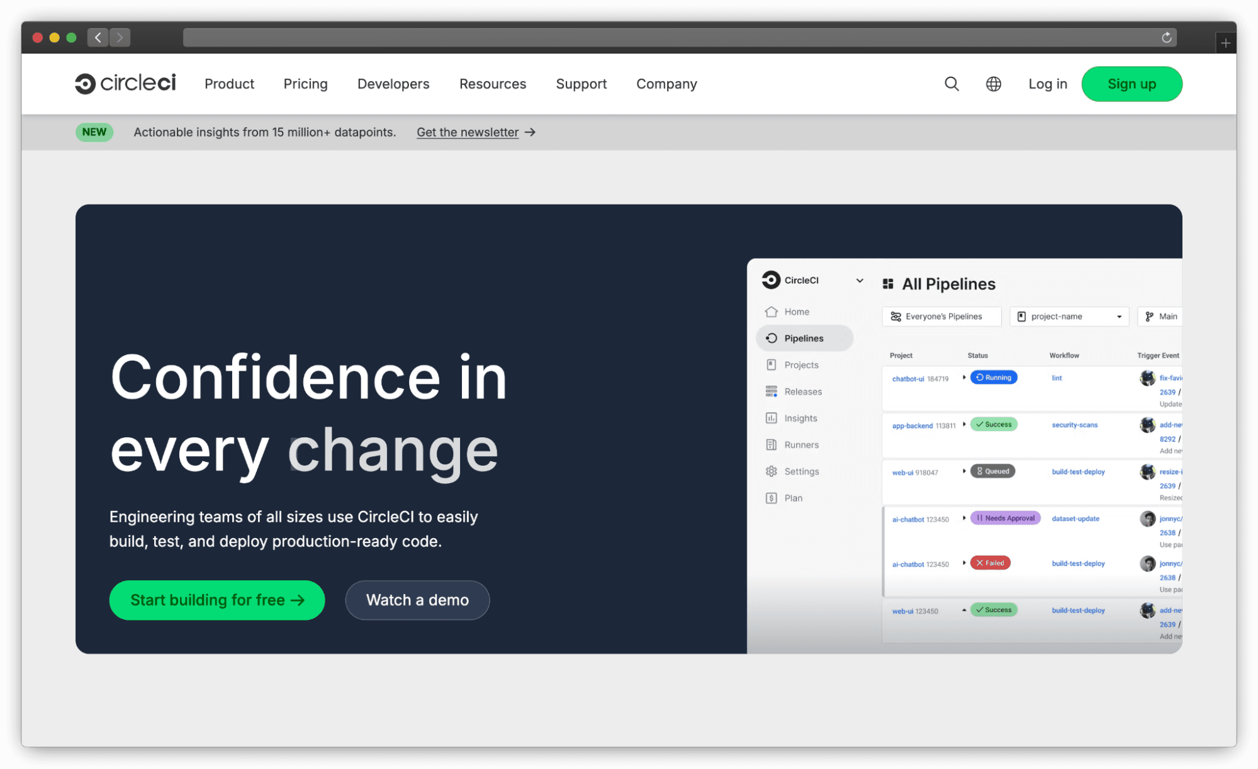Image resolution: width=1258 pixels, height=769 pixels.
Task: Open the chatbot-ui project link
Action: pos(908,379)
